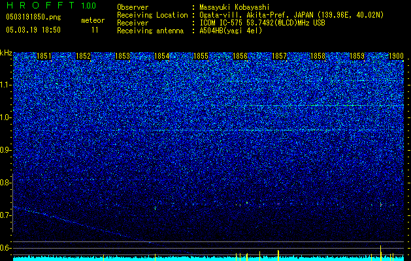This screenshot has height=261, width=411.
Task: Click the 1.0 frequency axis label
Action: click(x=5, y=117)
